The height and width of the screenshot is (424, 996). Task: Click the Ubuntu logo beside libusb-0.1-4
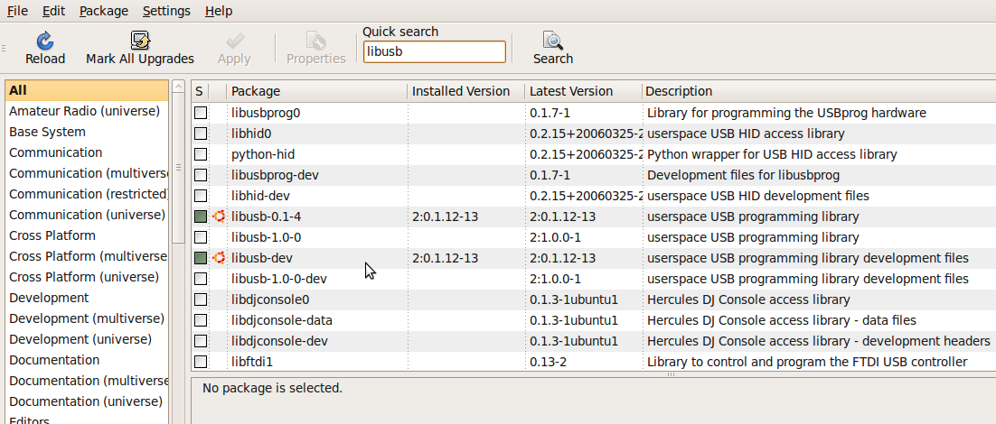pos(219,217)
